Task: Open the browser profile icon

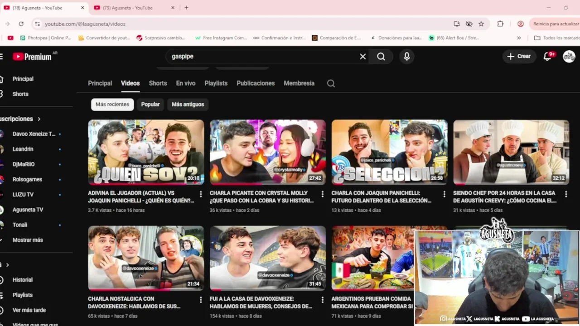Action: (520, 24)
